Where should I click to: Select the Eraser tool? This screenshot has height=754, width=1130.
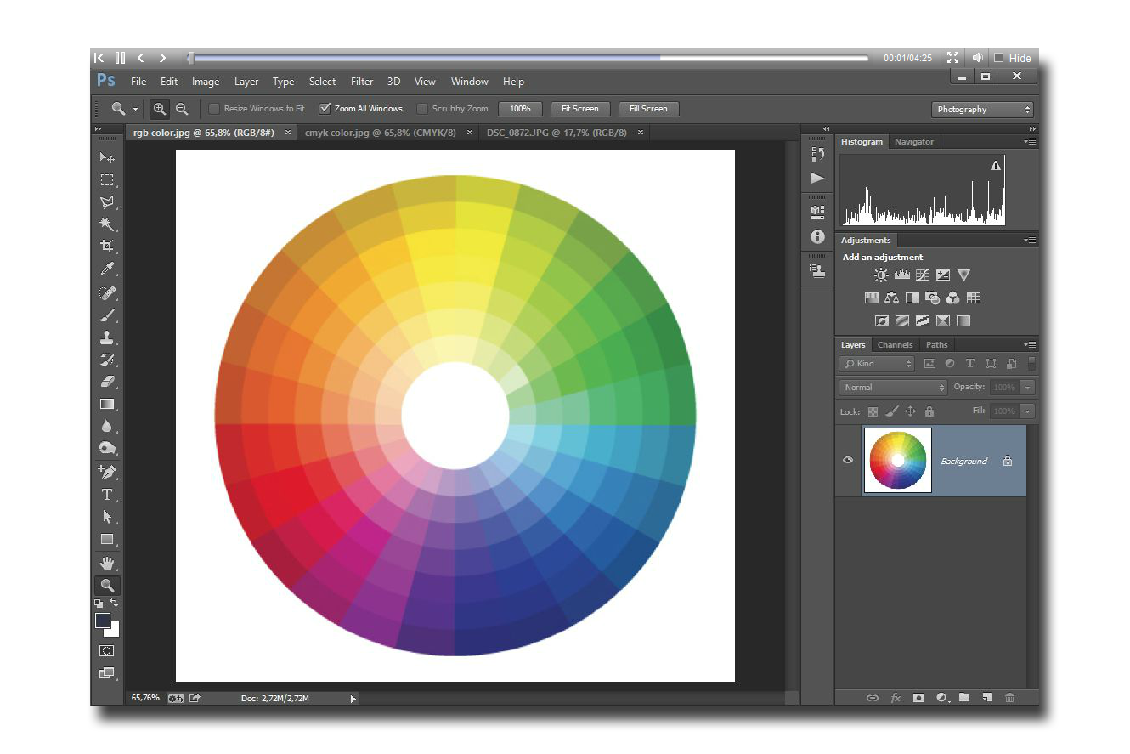point(107,382)
